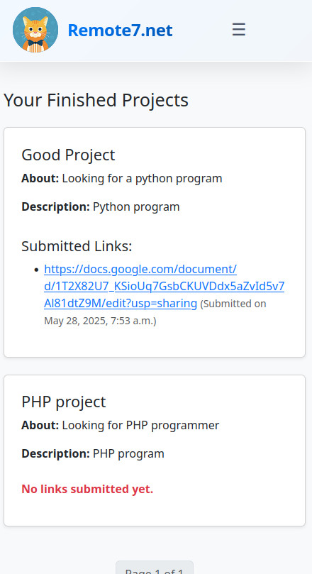Click the 'Submitted Links:' heading

point(77,246)
